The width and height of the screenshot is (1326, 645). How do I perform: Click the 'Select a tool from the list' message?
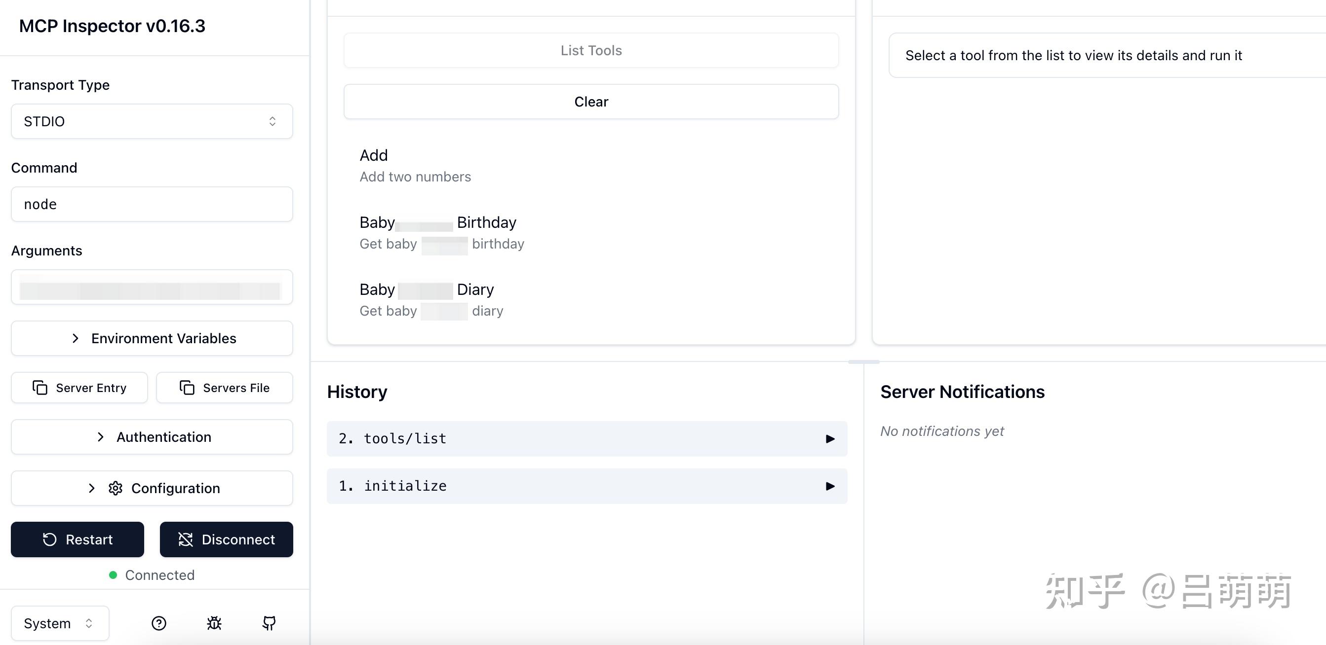[1074, 55]
